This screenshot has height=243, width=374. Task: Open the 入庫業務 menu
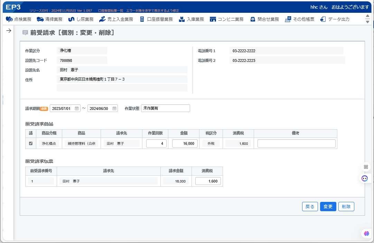(x=191, y=19)
